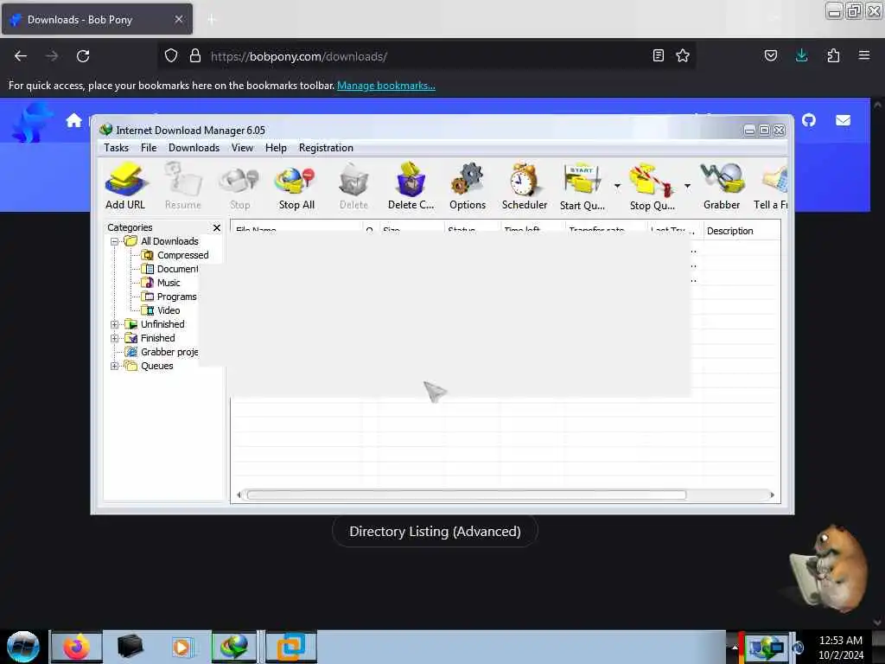This screenshot has width=885, height=664.
Task: Expand the Finished tree node
Action: (115, 338)
